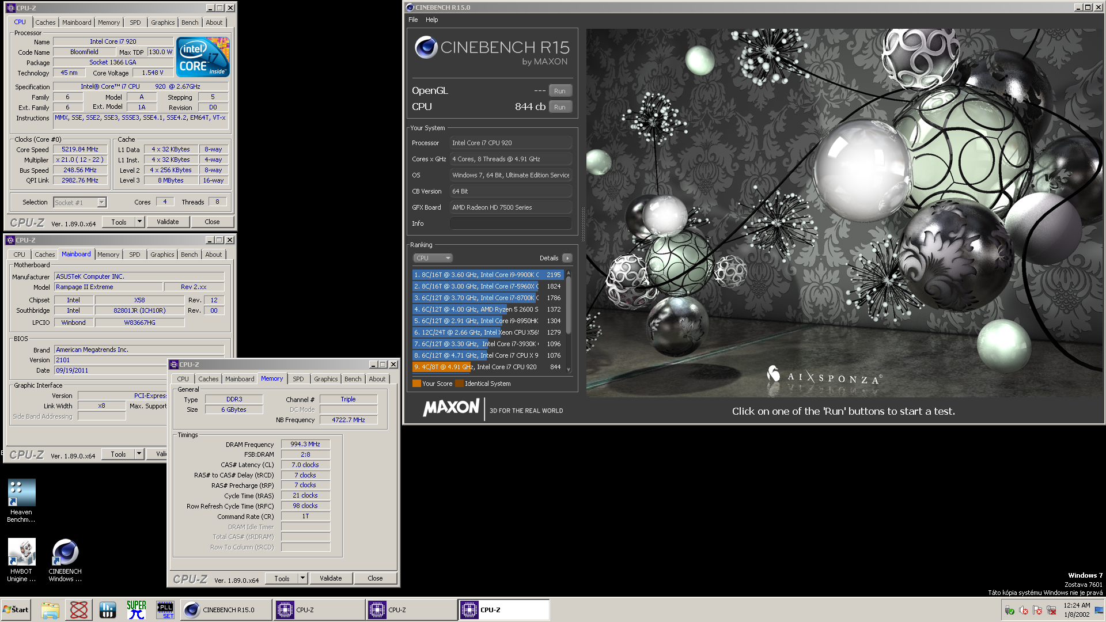Image resolution: width=1106 pixels, height=622 pixels.
Task: Open the HWiNFO-style bars icon in taskbar
Action: 108,610
